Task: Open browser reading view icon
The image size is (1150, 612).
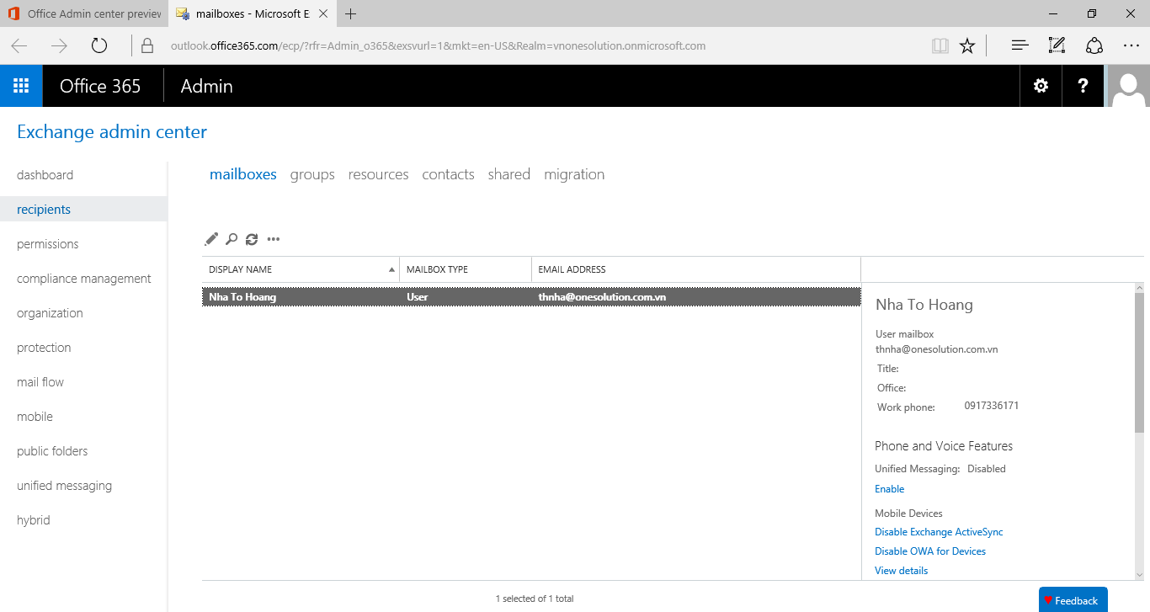Action: click(940, 45)
